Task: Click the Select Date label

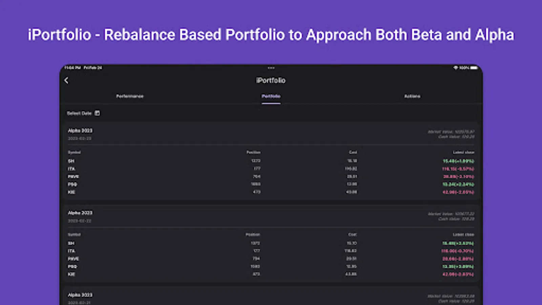Action: pyautogui.click(x=79, y=113)
